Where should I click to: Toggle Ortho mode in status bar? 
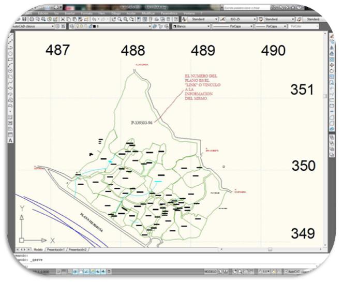coord(70,272)
